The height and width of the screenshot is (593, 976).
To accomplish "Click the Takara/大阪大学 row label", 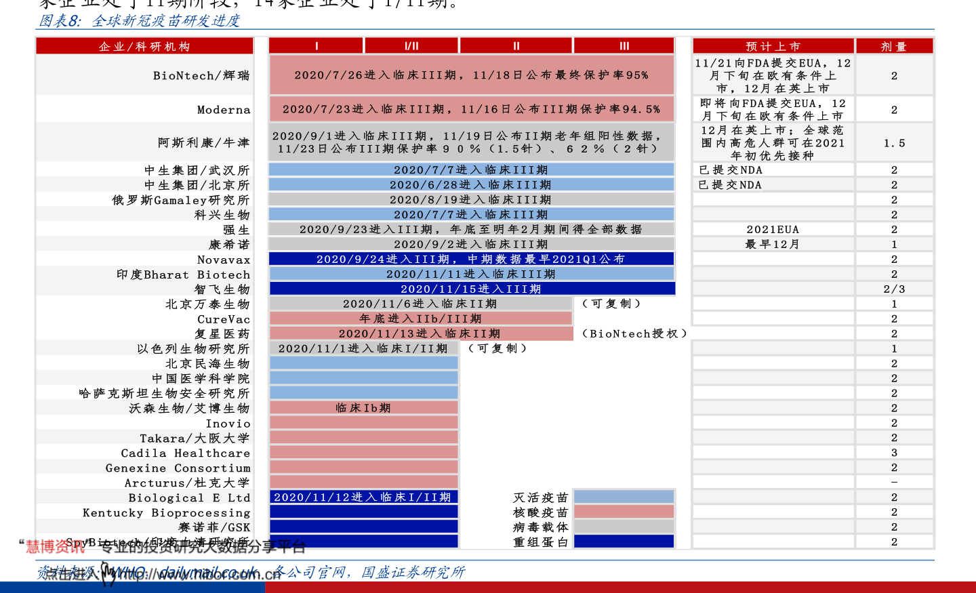I will pos(195,438).
